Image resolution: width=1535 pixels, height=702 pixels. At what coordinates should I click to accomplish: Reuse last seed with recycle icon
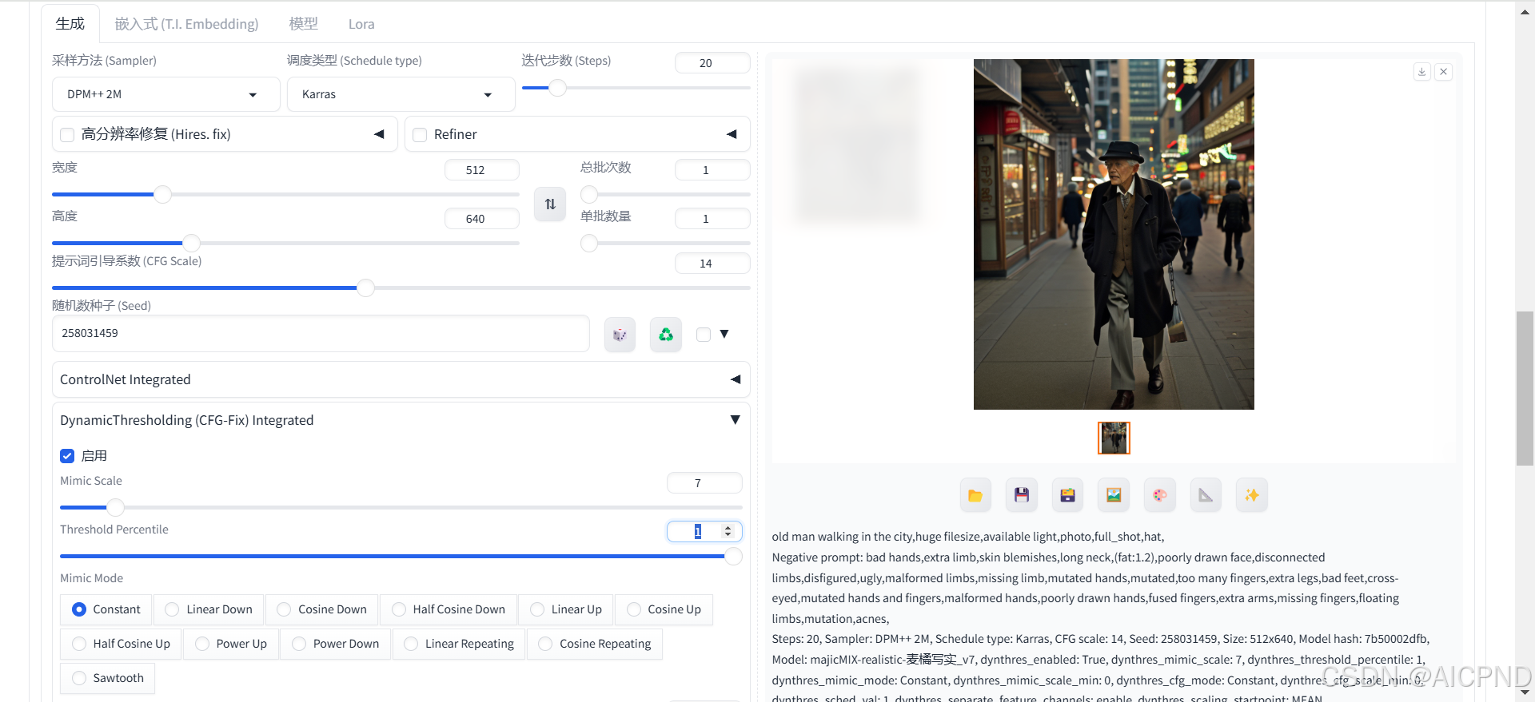coord(666,335)
